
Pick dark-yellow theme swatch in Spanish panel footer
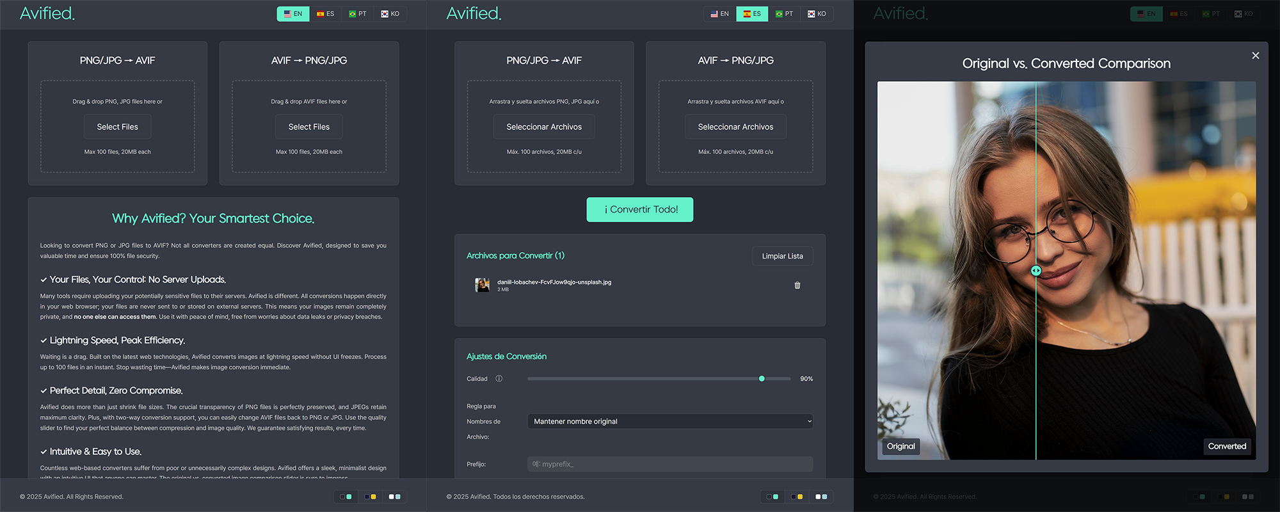point(797,497)
